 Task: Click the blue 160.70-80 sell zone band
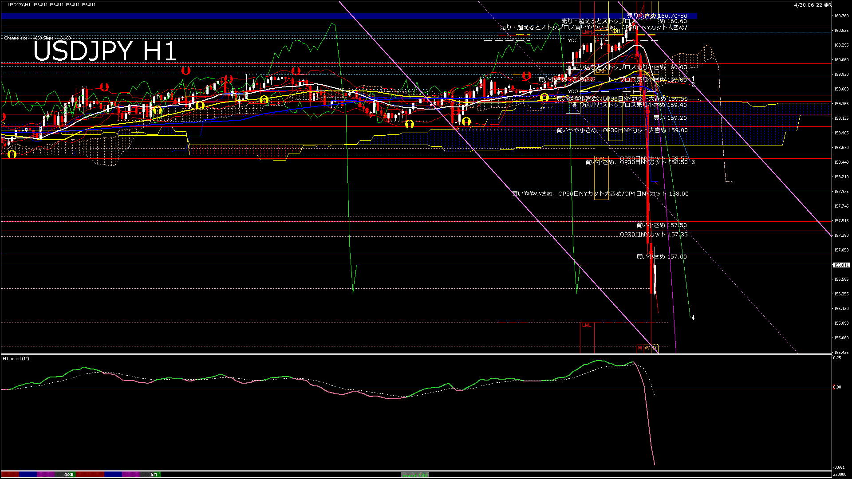[x=266, y=16]
